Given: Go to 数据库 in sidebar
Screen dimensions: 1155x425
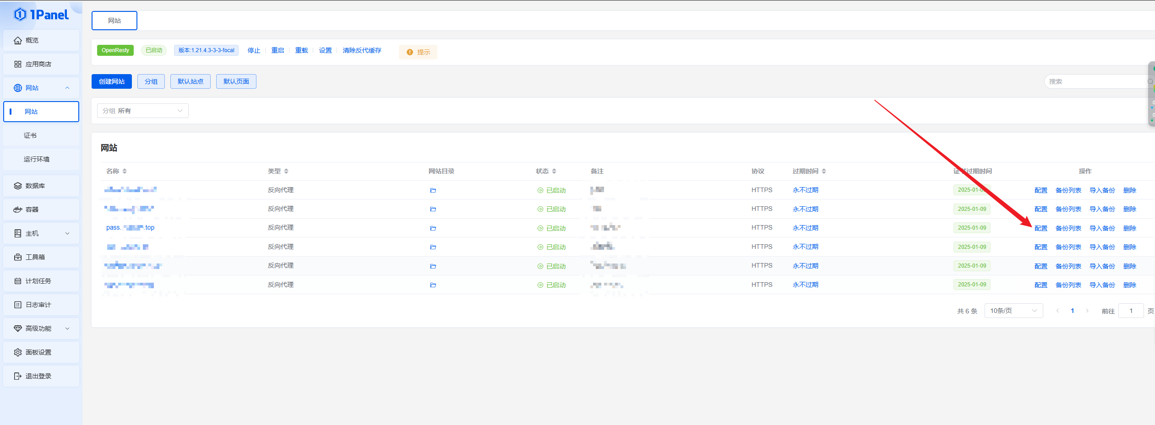Looking at the screenshot, I should point(35,186).
